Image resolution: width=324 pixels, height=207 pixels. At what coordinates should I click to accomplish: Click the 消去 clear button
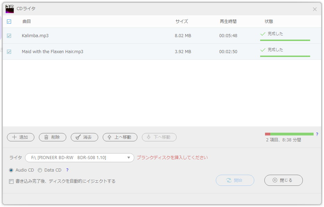tap(84, 137)
